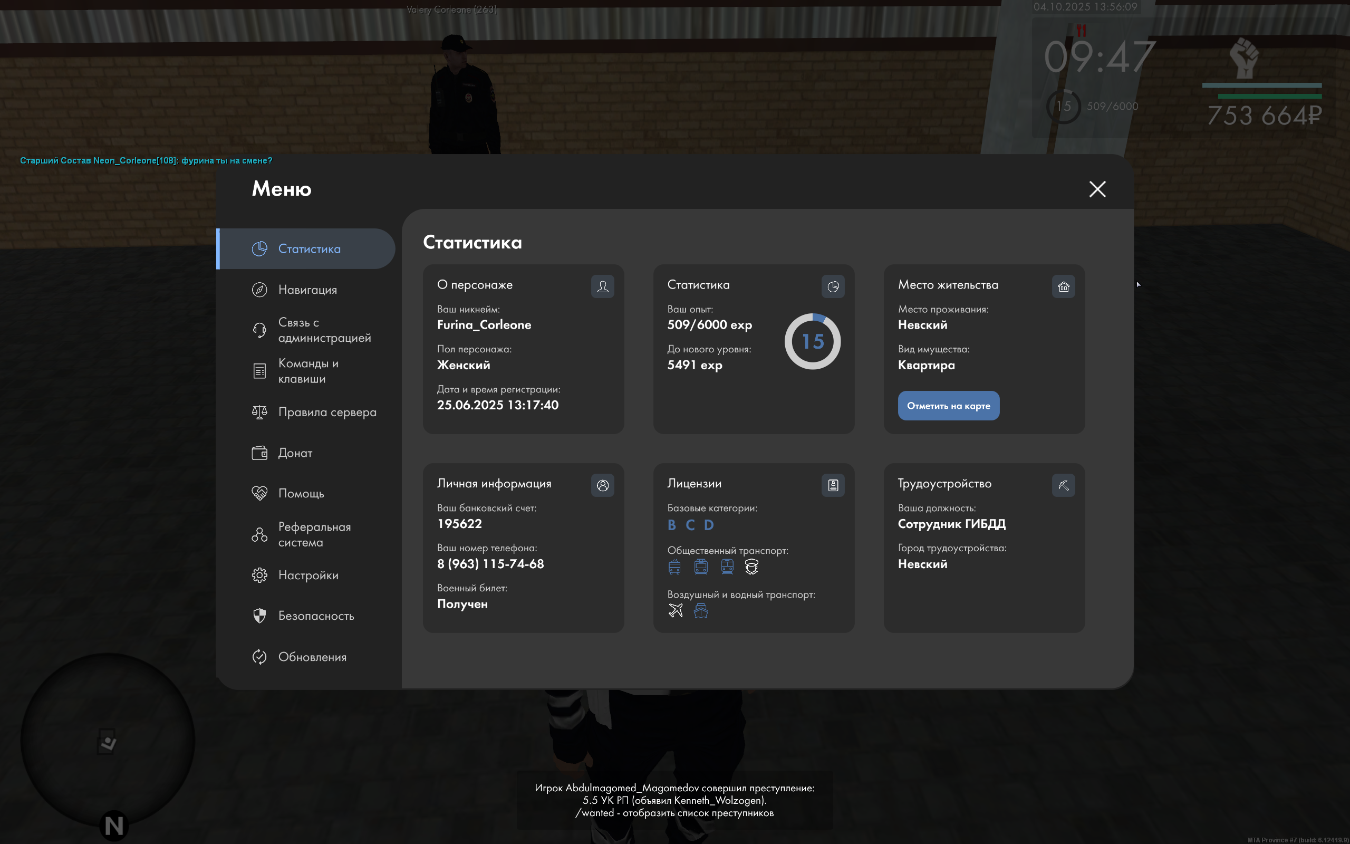
Task: Click the house icon in Место жительства card
Action: point(1063,286)
